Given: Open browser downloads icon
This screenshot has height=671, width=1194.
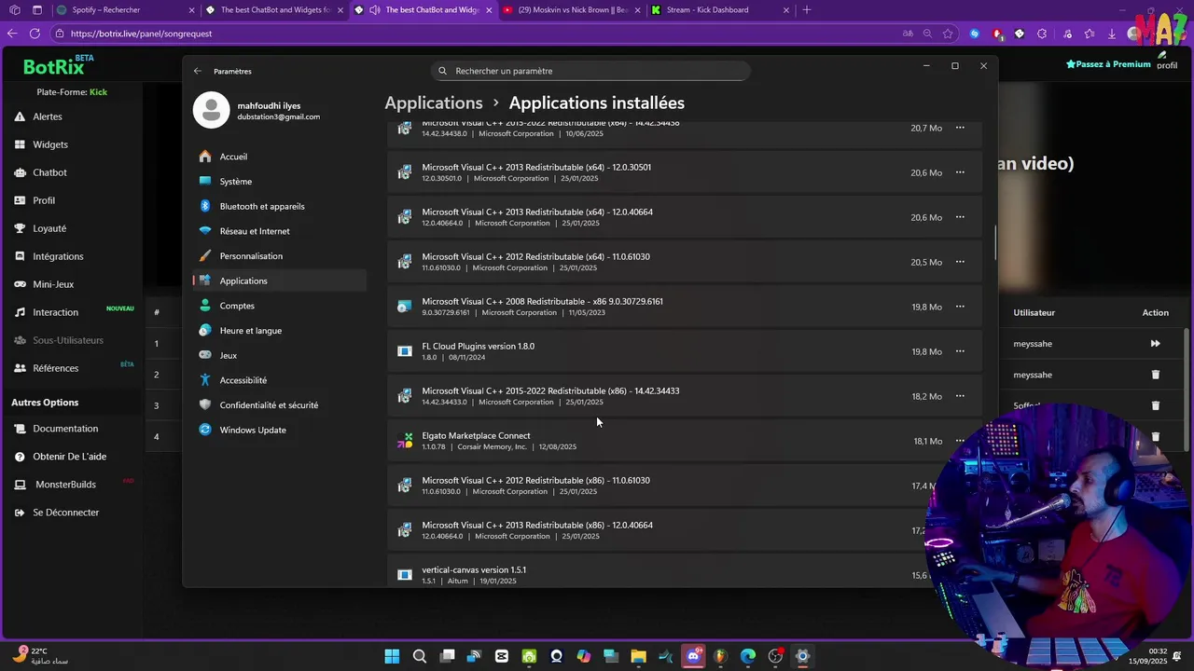Looking at the screenshot, I should click(1112, 34).
